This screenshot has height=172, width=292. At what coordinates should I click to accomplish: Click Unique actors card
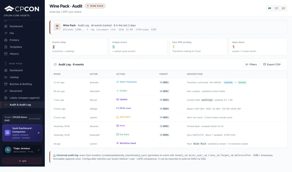(x=138, y=47)
